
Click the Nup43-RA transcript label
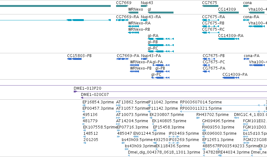151,17
